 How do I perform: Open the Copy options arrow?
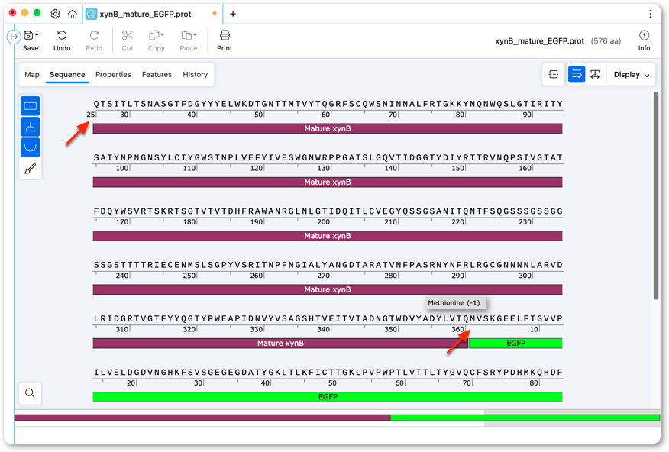[163, 35]
